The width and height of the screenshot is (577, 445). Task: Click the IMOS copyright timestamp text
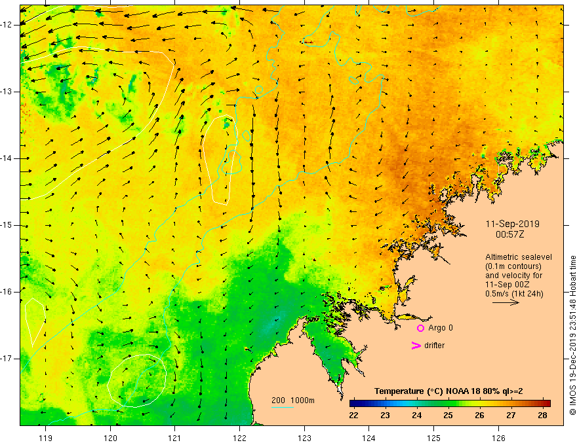572,336
